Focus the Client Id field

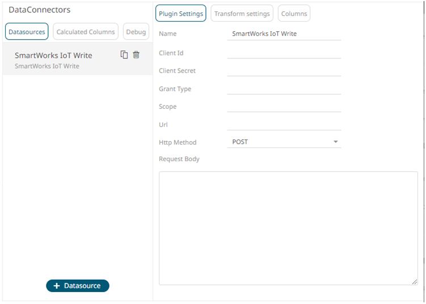pyautogui.click(x=284, y=53)
